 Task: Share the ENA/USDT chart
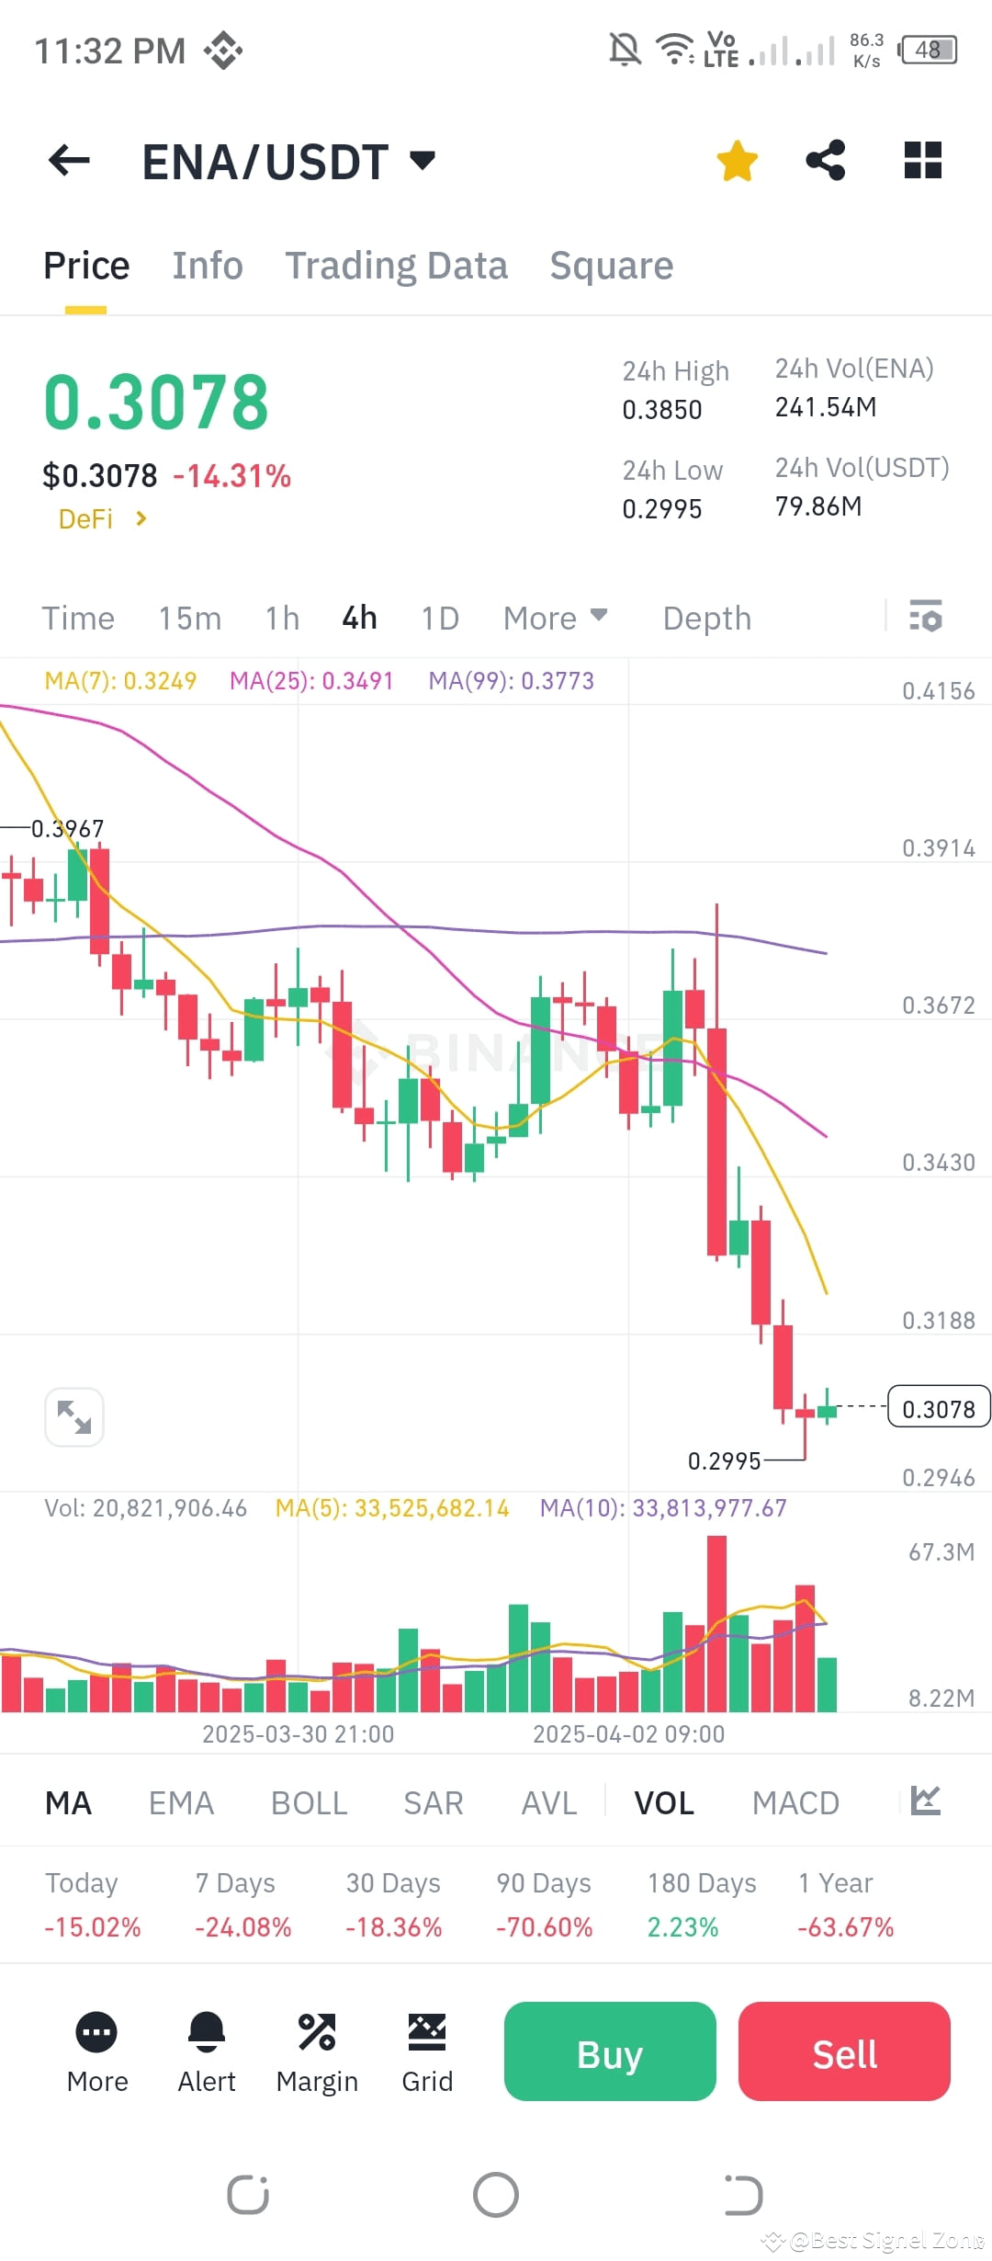pyautogui.click(x=826, y=160)
